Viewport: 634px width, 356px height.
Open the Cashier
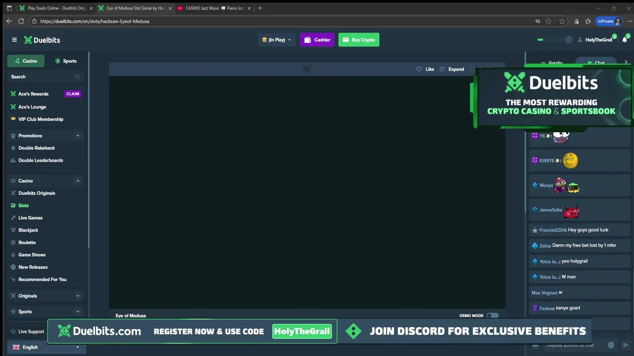(x=317, y=40)
